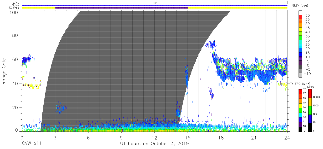Click the 9 hour tick on UT axis
This screenshot has width=323, height=149.
(121, 137)
